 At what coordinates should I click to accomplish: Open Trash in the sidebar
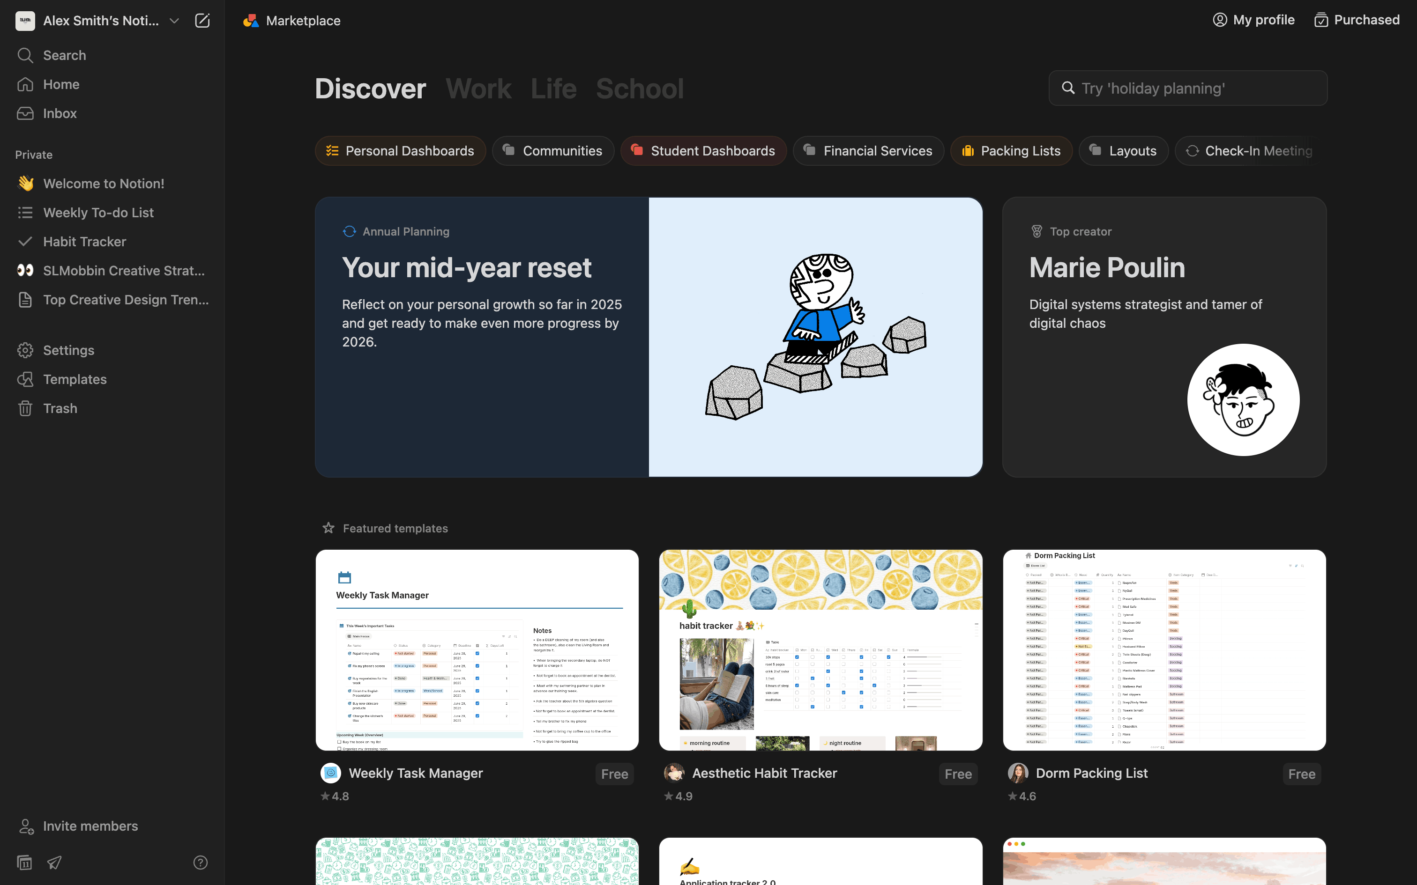[x=60, y=408]
